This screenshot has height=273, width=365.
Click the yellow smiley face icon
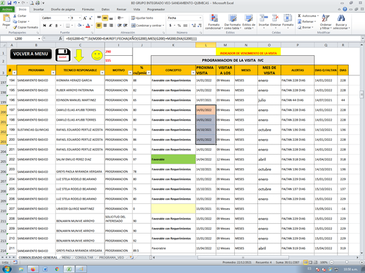96,55
